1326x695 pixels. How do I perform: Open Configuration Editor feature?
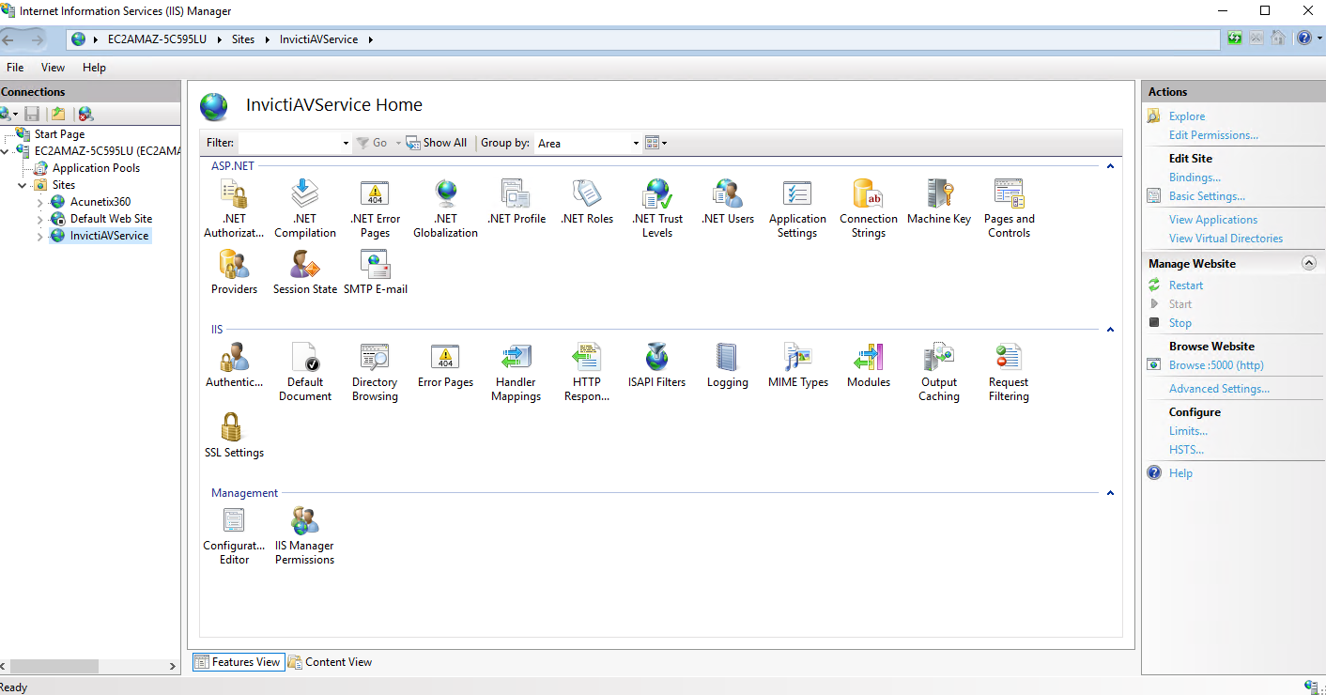pos(234,534)
